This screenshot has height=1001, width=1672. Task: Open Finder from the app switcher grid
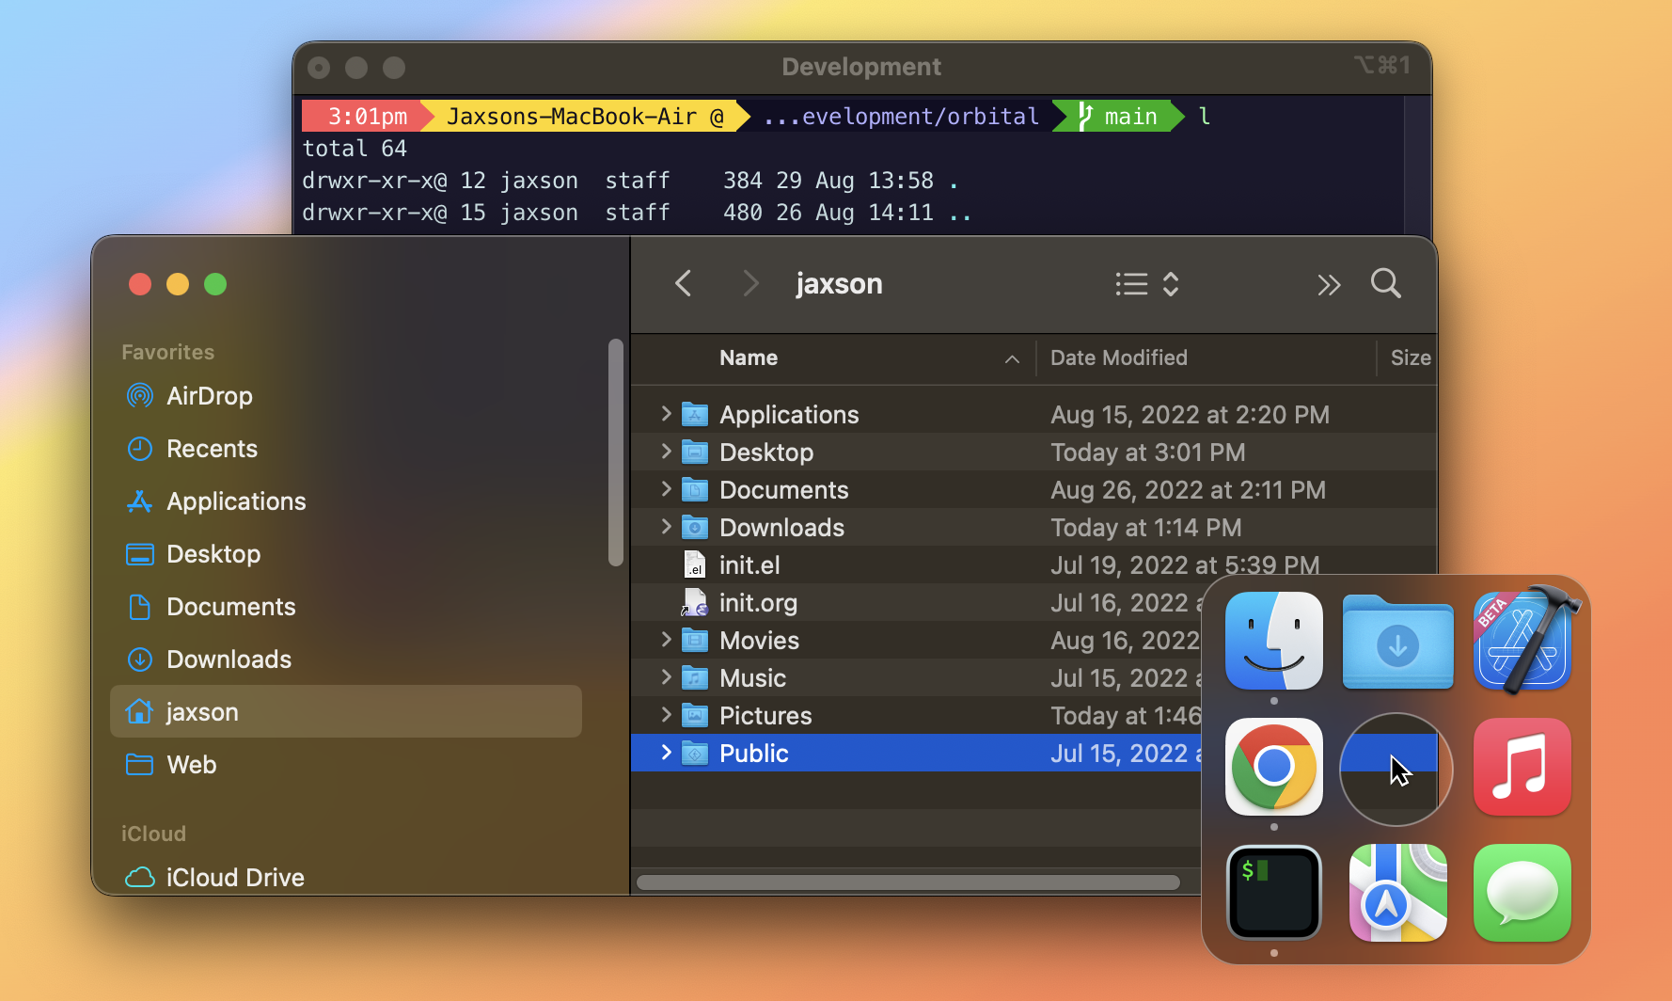(x=1274, y=641)
